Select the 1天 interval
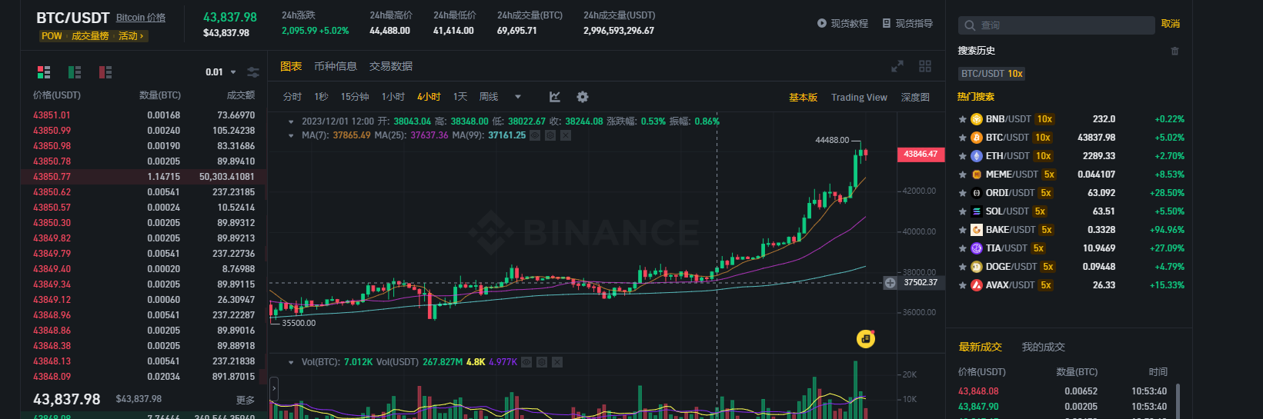The width and height of the screenshot is (1263, 419). tap(460, 97)
